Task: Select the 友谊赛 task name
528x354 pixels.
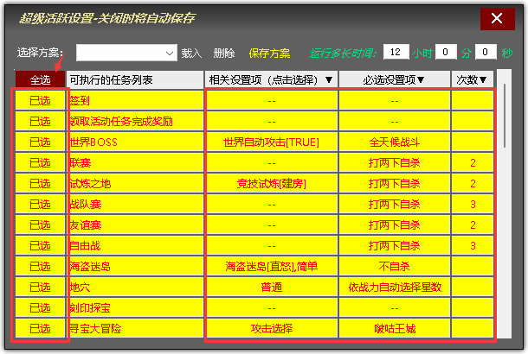Action: click(x=135, y=225)
